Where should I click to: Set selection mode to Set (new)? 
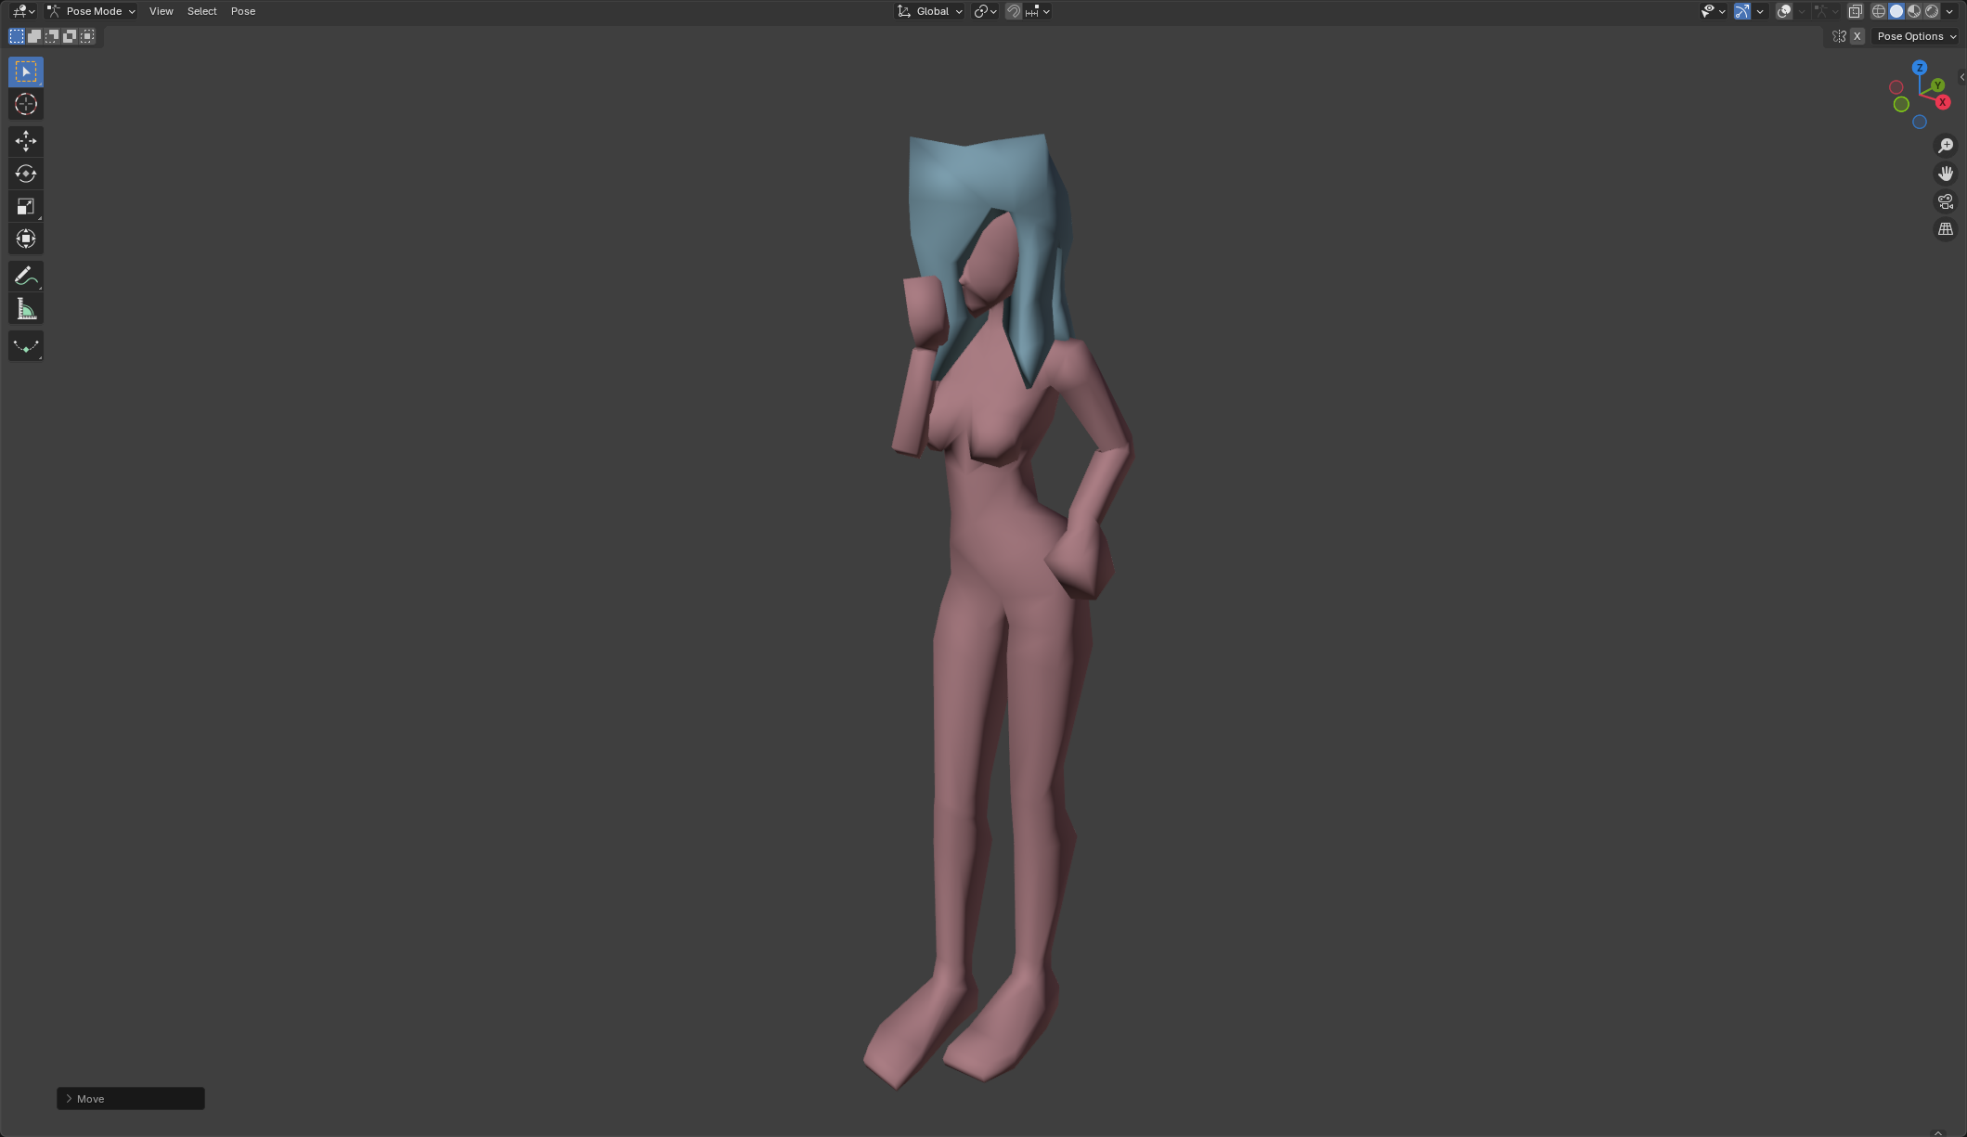17,36
